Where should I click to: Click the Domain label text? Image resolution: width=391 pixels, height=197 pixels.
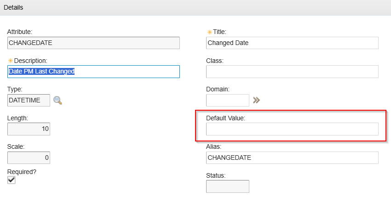(x=218, y=89)
